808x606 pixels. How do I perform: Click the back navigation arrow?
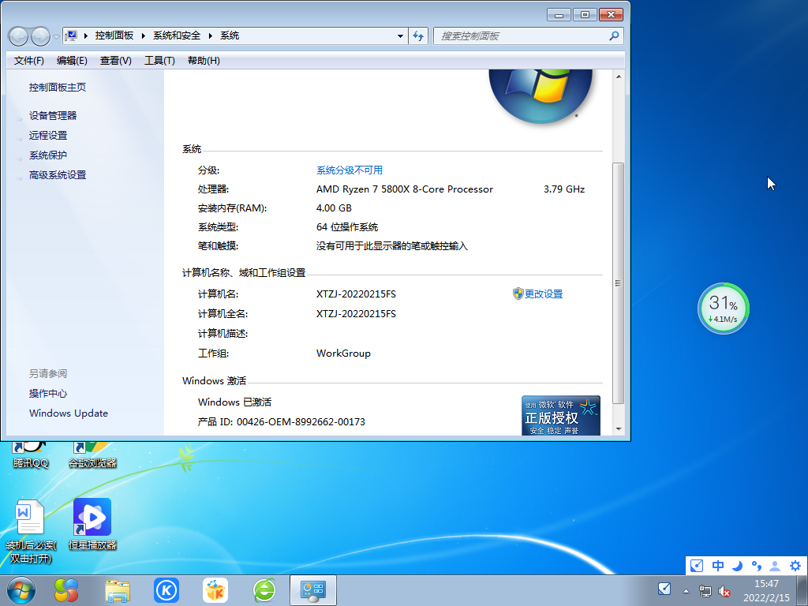click(x=17, y=36)
